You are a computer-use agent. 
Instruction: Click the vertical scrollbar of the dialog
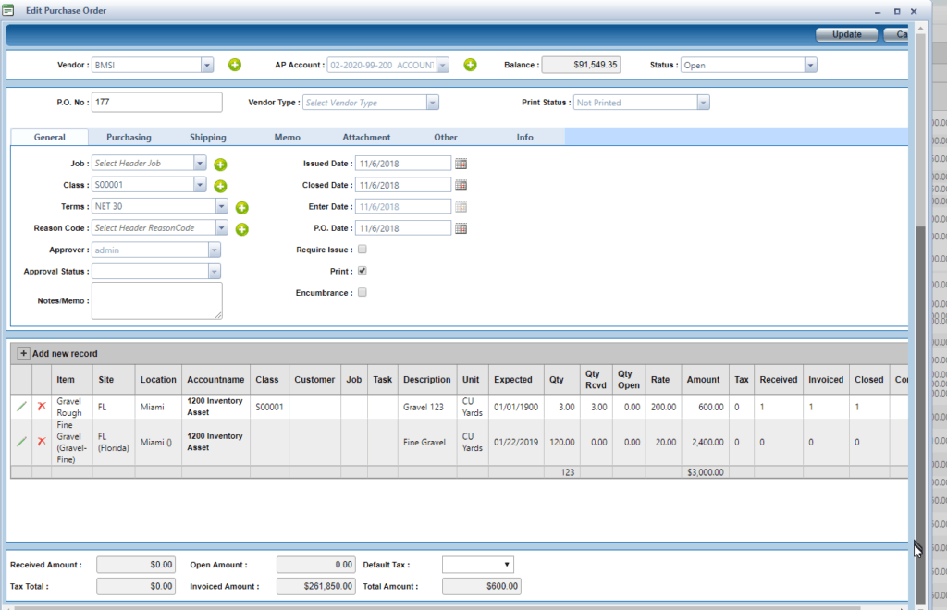pos(918,370)
